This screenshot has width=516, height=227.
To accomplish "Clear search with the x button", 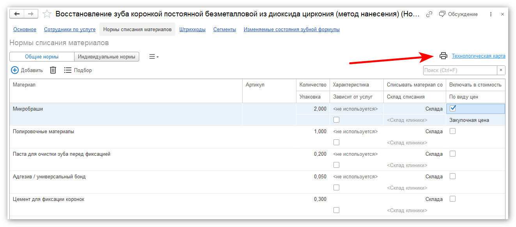I will (501, 70).
